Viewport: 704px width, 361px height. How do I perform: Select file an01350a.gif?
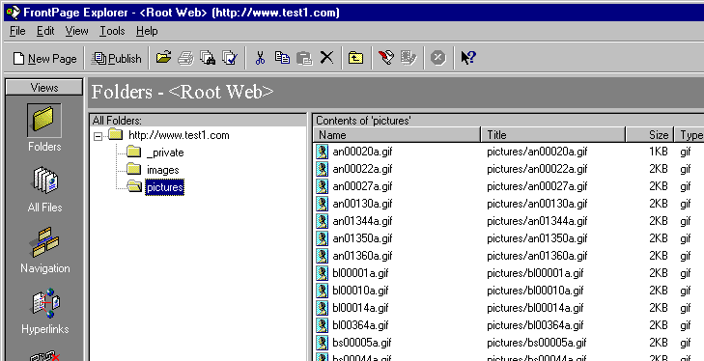click(x=362, y=238)
